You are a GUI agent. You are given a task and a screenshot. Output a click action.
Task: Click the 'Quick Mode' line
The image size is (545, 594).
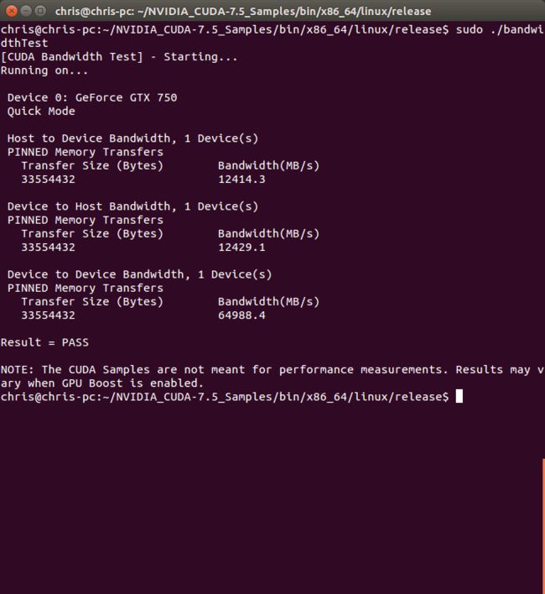(41, 112)
